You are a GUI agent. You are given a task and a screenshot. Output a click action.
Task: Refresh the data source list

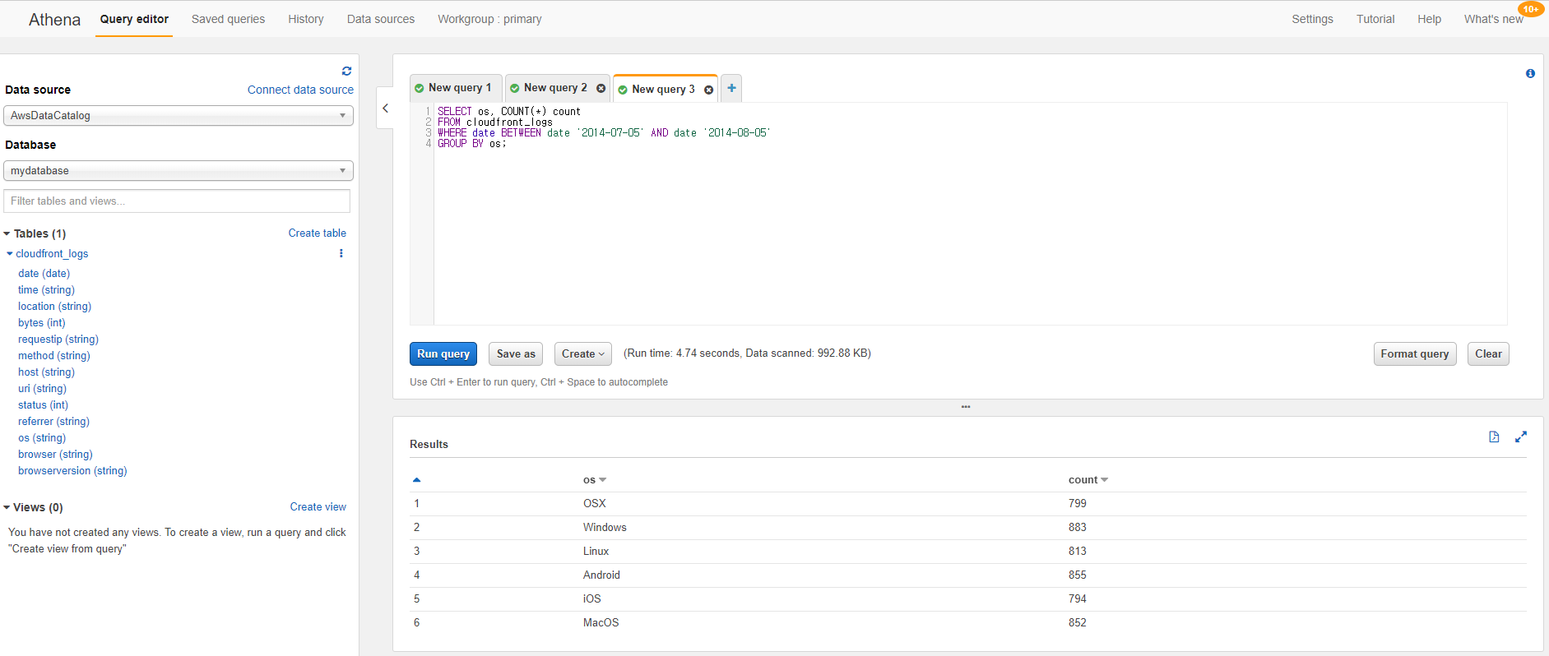pos(346,72)
